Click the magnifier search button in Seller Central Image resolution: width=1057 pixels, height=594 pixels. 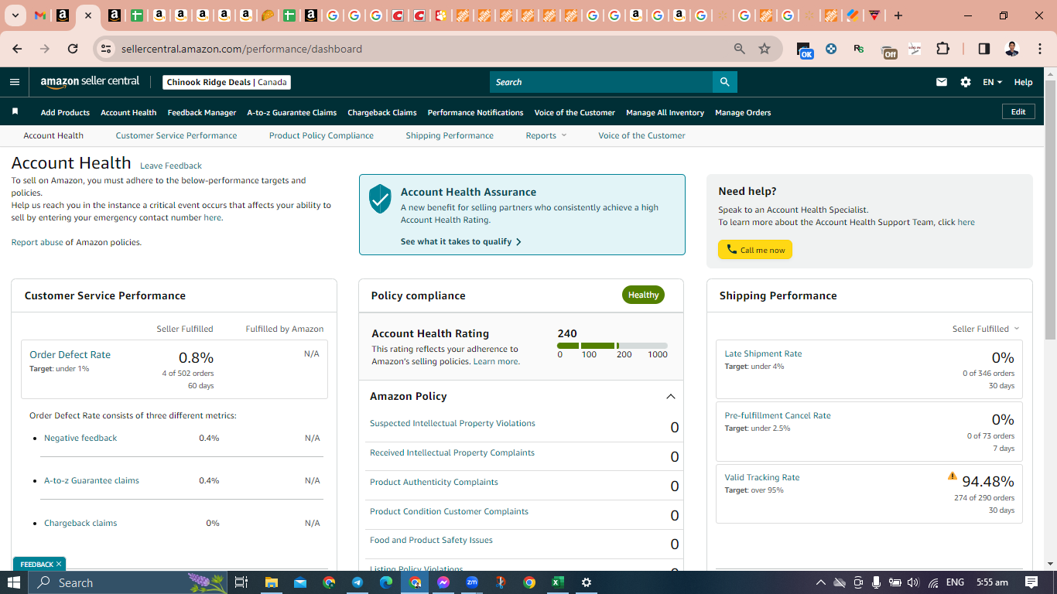click(x=724, y=82)
